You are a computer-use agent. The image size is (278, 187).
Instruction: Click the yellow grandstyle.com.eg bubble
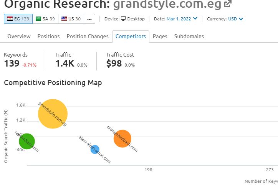pyautogui.click(x=53, y=114)
